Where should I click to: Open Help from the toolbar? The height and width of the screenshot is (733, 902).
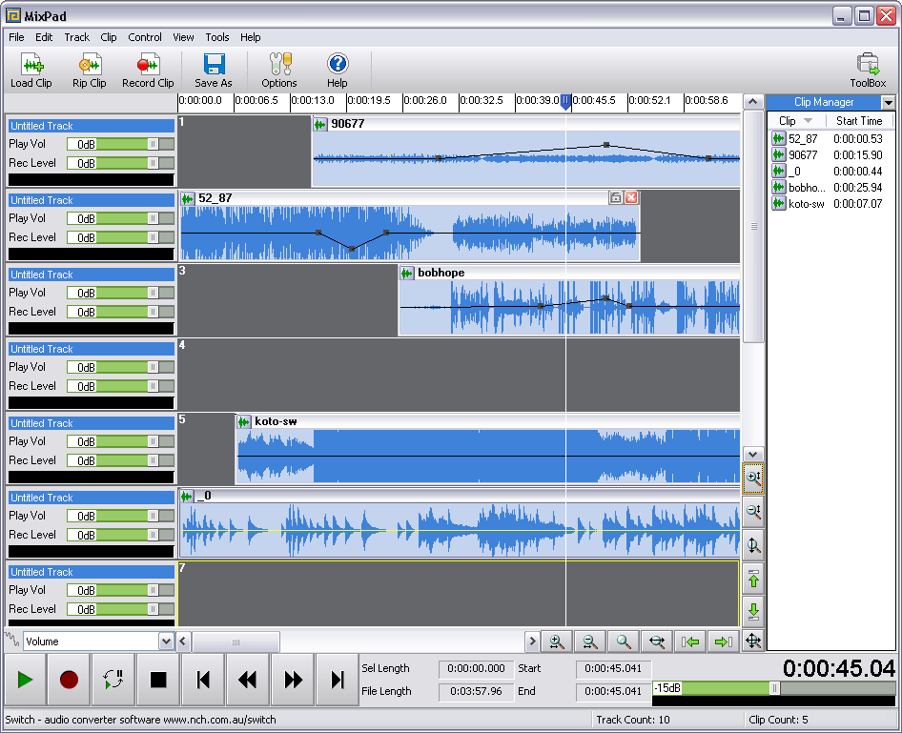coord(337,69)
